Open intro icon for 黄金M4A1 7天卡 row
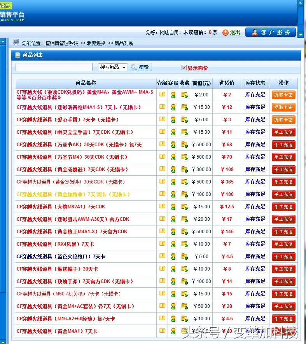 coord(162,331)
